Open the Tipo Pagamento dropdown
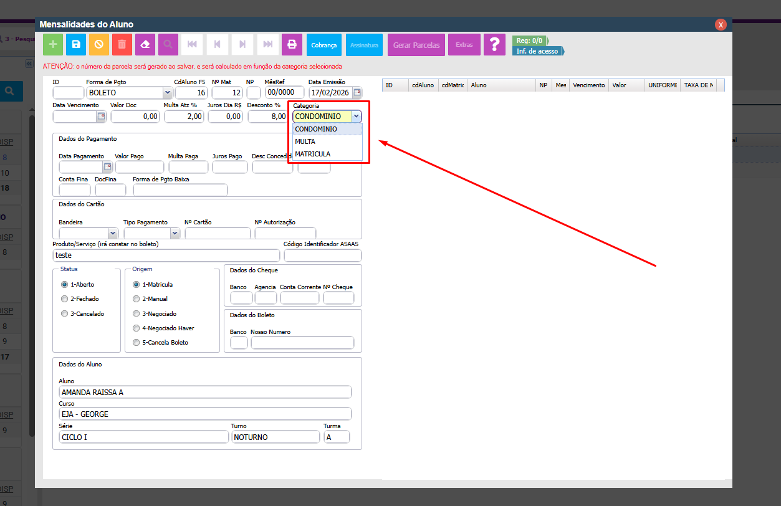781x506 pixels. pyautogui.click(x=175, y=233)
